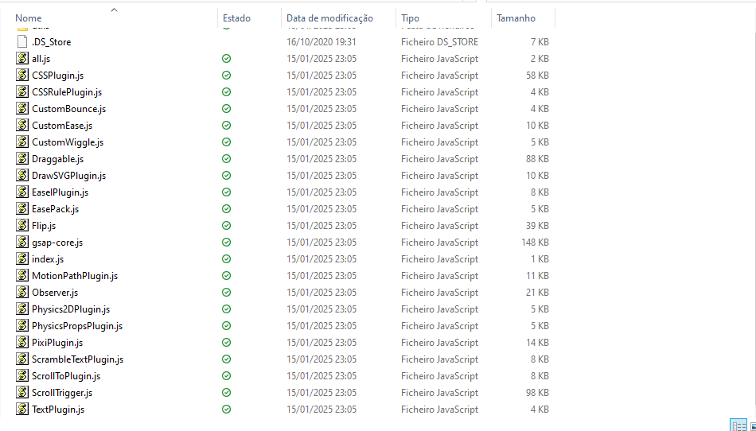Viewport: 756px width, 431px height.
Task: Click sync status checkmark for Draggable.js
Action: pyautogui.click(x=226, y=159)
